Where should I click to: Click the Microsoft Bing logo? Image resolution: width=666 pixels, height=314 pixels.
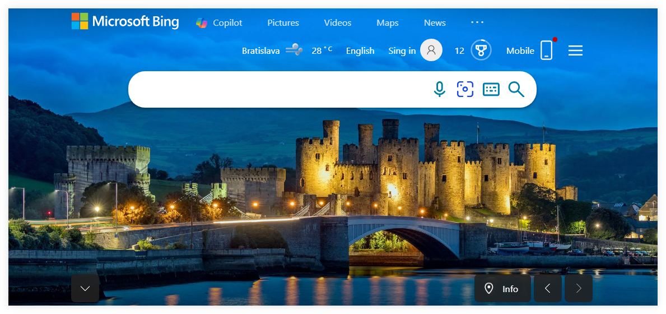[125, 22]
